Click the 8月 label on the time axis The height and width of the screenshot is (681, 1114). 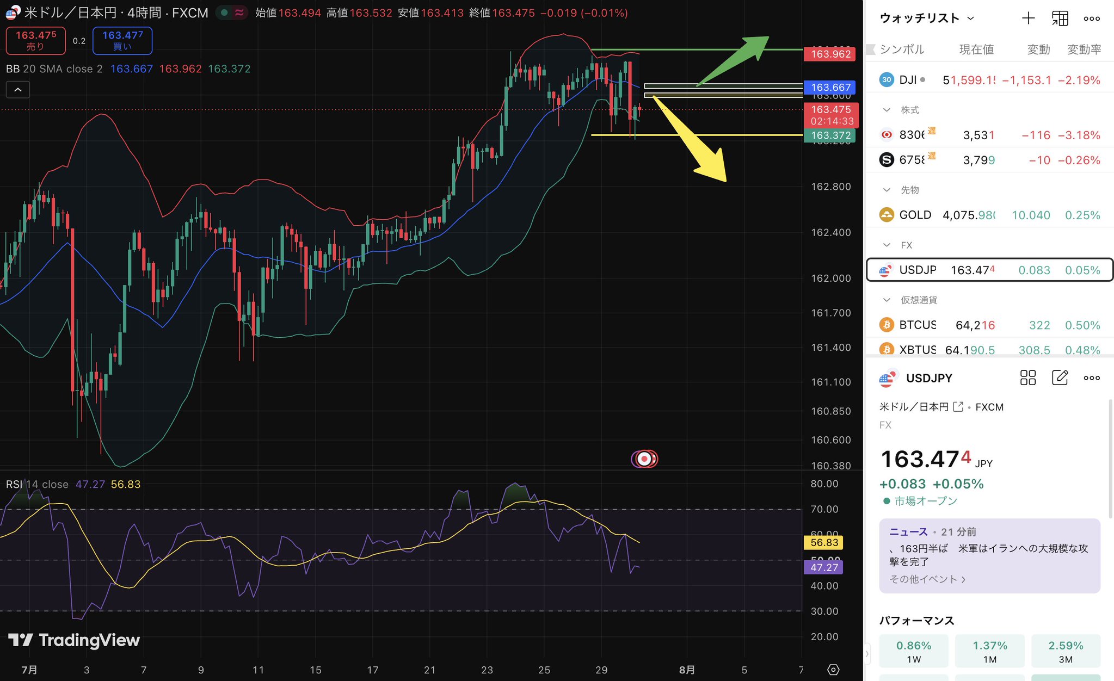click(687, 670)
